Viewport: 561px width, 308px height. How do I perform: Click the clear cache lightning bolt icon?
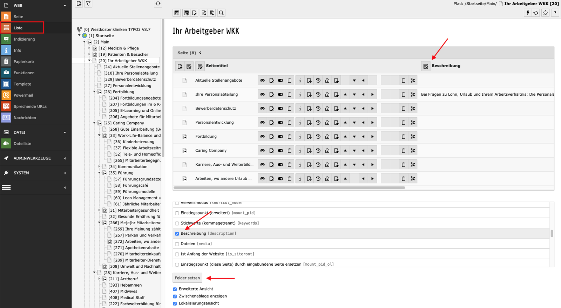click(528, 13)
